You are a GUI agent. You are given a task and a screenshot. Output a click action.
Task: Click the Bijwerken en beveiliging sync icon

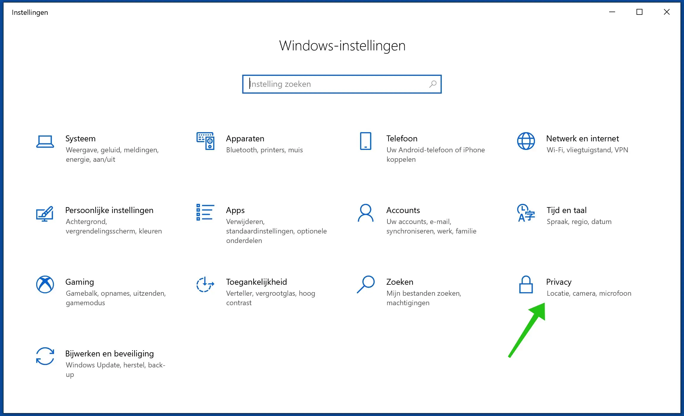45,356
